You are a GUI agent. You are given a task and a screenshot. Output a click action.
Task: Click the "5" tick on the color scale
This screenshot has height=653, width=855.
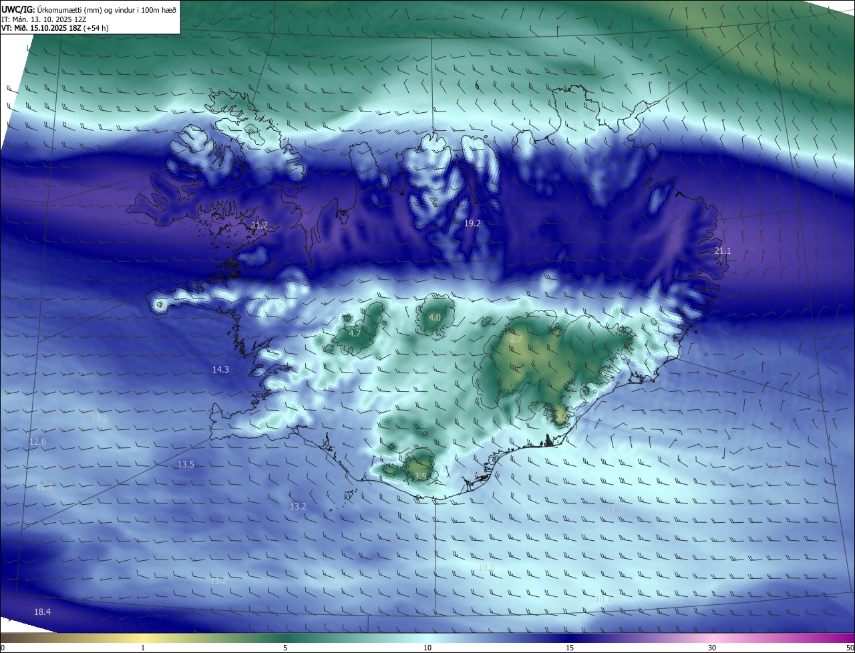coord(285,648)
